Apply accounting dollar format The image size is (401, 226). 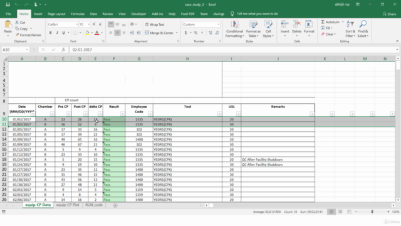click(x=185, y=33)
